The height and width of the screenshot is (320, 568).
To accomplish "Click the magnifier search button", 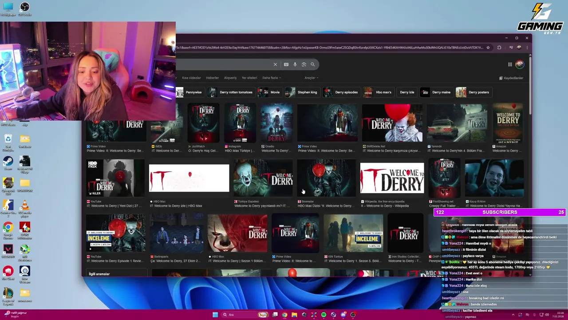I will (313, 64).
